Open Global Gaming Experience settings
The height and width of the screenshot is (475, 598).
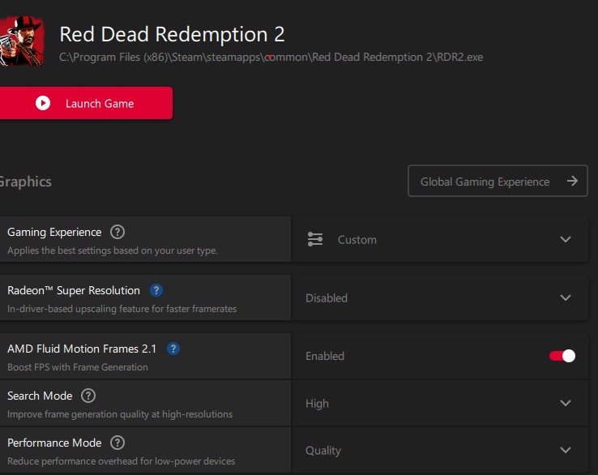[x=498, y=181]
